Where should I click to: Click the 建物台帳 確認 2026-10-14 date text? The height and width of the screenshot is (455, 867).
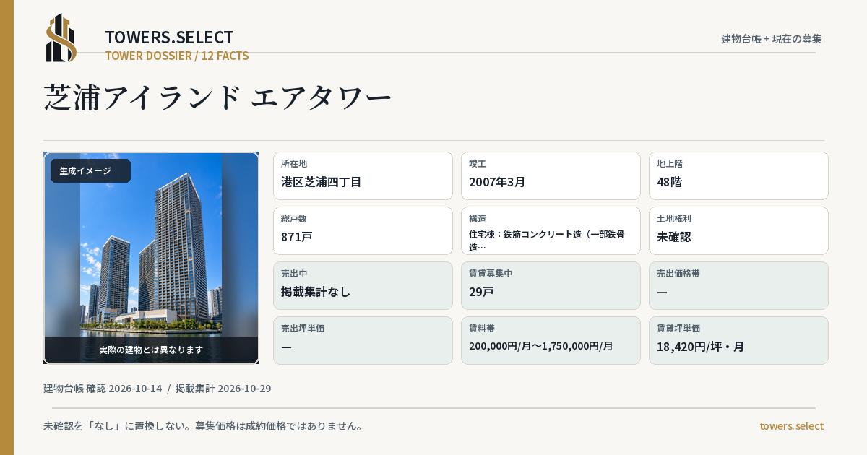click(x=103, y=389)
